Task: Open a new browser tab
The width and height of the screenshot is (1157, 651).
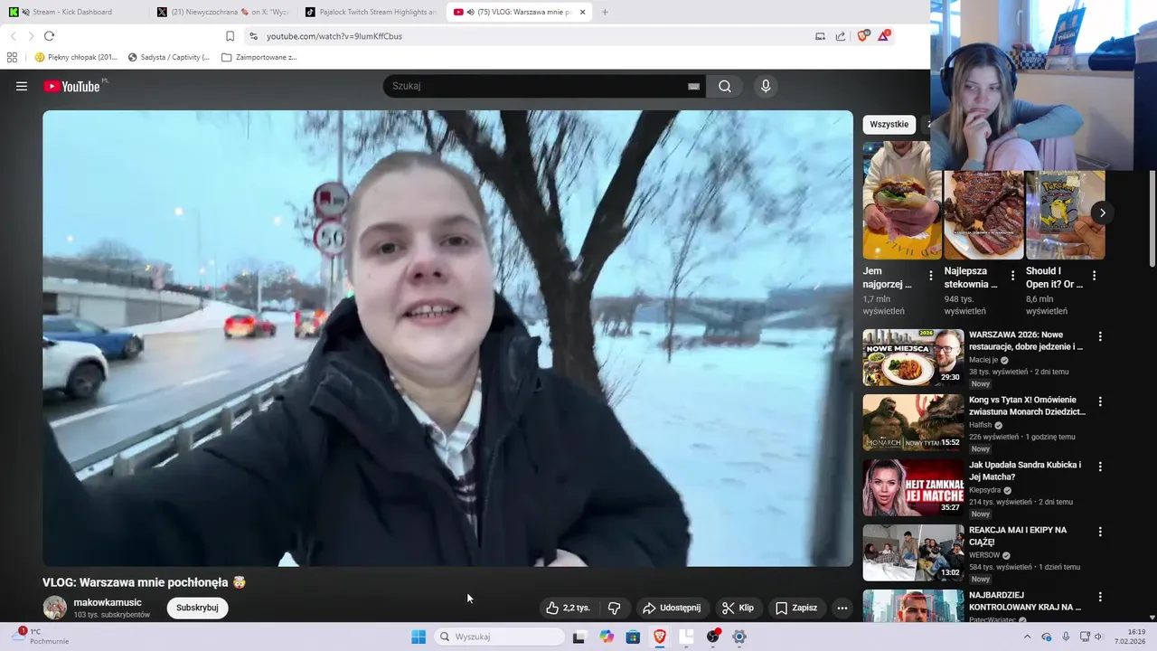Action: tap(605, 12)
